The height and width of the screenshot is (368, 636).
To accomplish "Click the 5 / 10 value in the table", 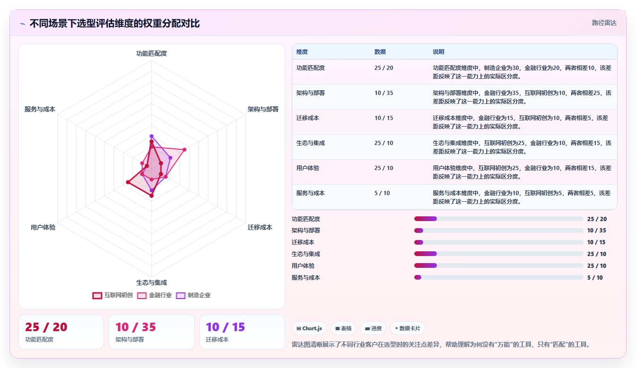I will click(383, 193).
